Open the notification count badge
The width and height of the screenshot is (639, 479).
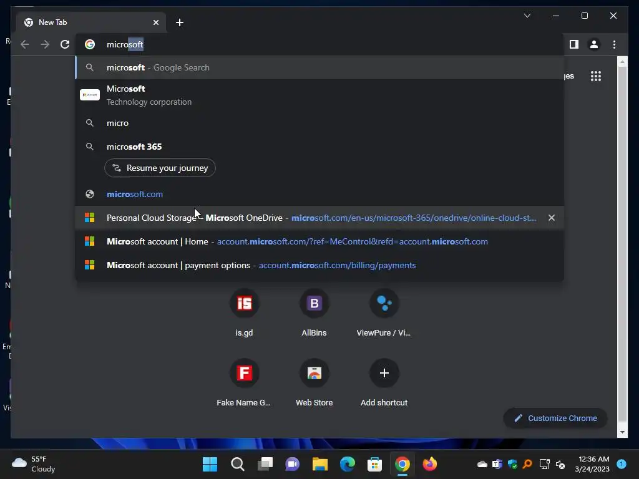(622, 464)
